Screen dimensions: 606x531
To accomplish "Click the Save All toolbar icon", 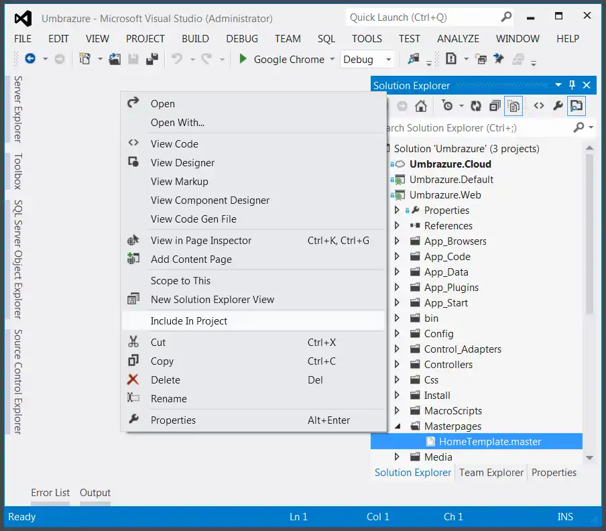I will (152, 59).
